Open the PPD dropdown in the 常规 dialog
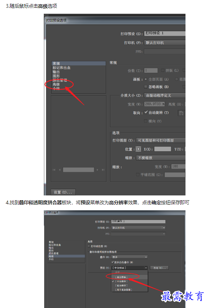The height and width of the screenshot is (308, 207). [x=165, y=52]
